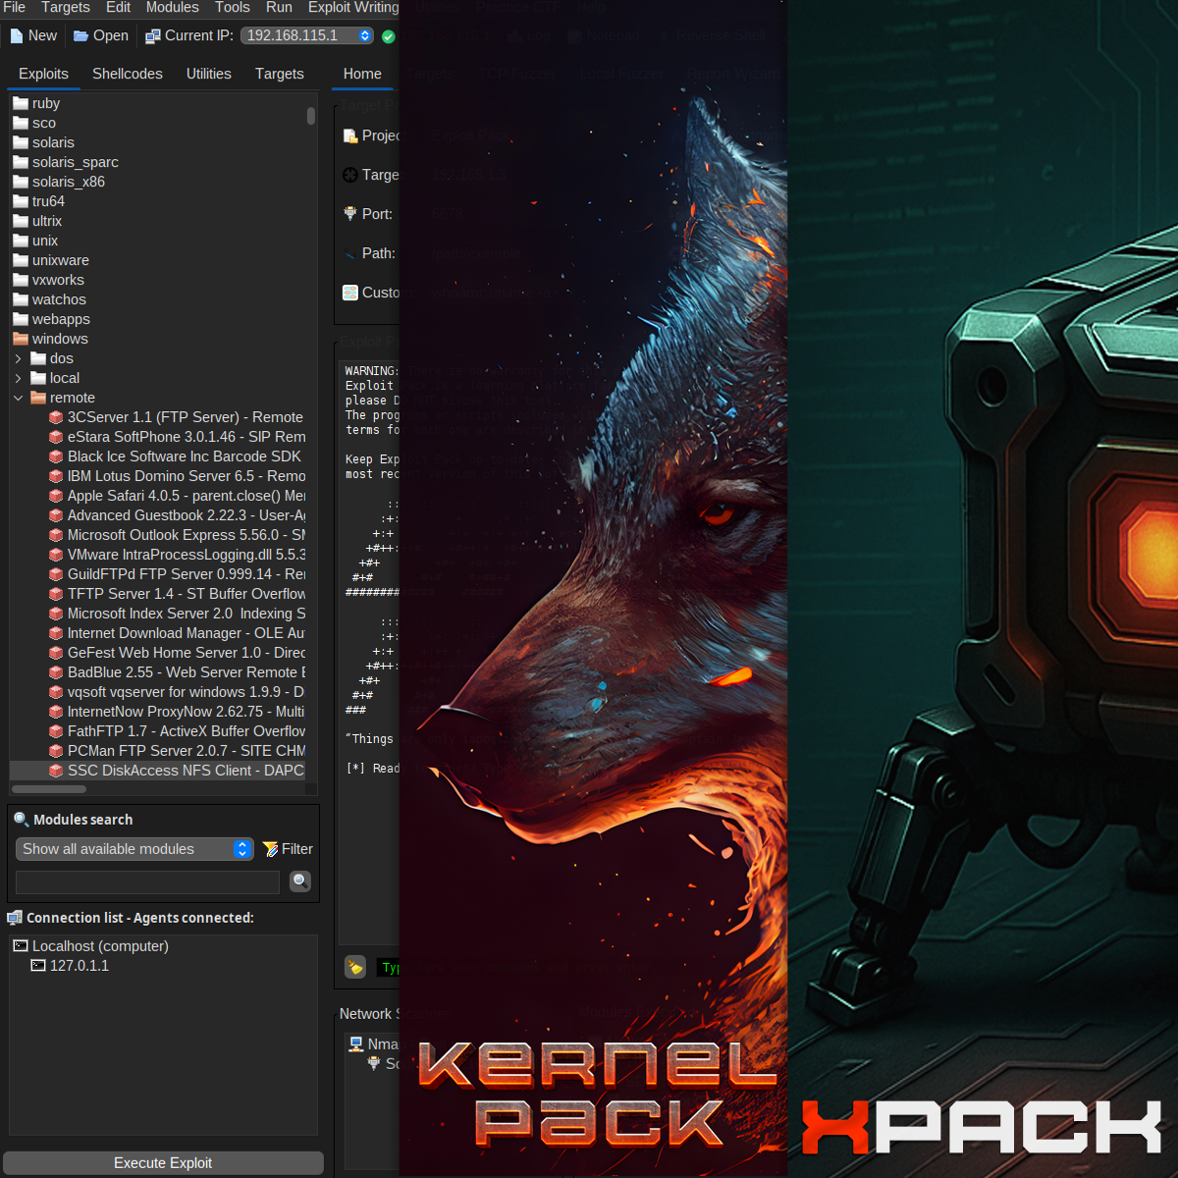Click the broom clear-console icon

355,967
